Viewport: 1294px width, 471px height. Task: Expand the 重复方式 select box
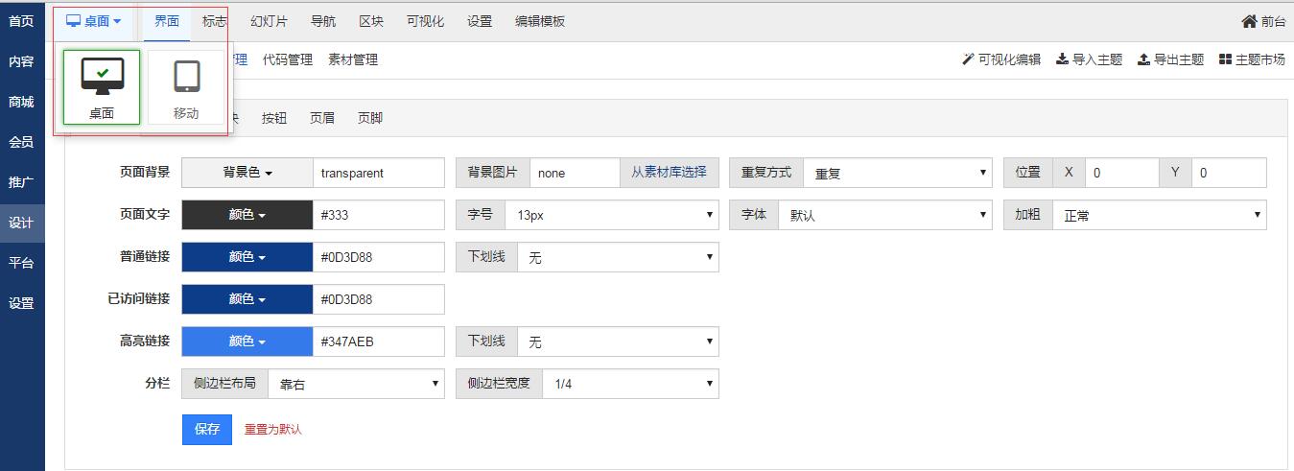click(897, 174)
